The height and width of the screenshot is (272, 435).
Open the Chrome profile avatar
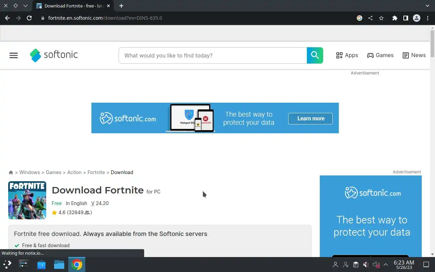pos(417,18)
